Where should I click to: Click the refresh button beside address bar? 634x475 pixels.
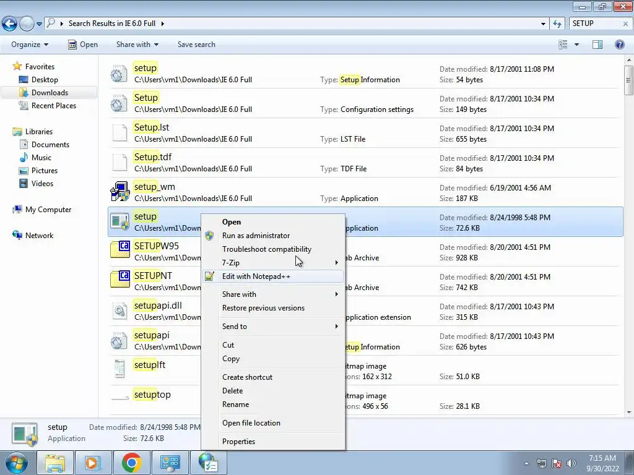(x=557, y=24)
